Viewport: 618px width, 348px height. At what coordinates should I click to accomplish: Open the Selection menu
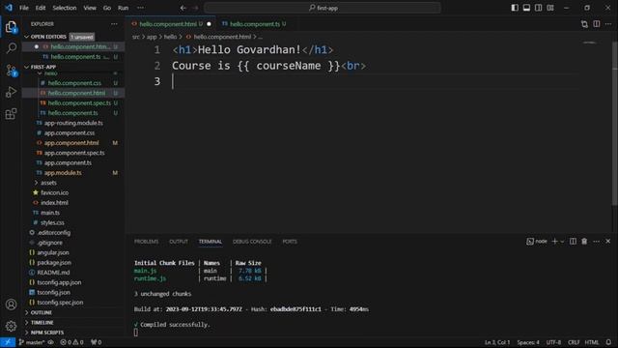pos(65,8)
